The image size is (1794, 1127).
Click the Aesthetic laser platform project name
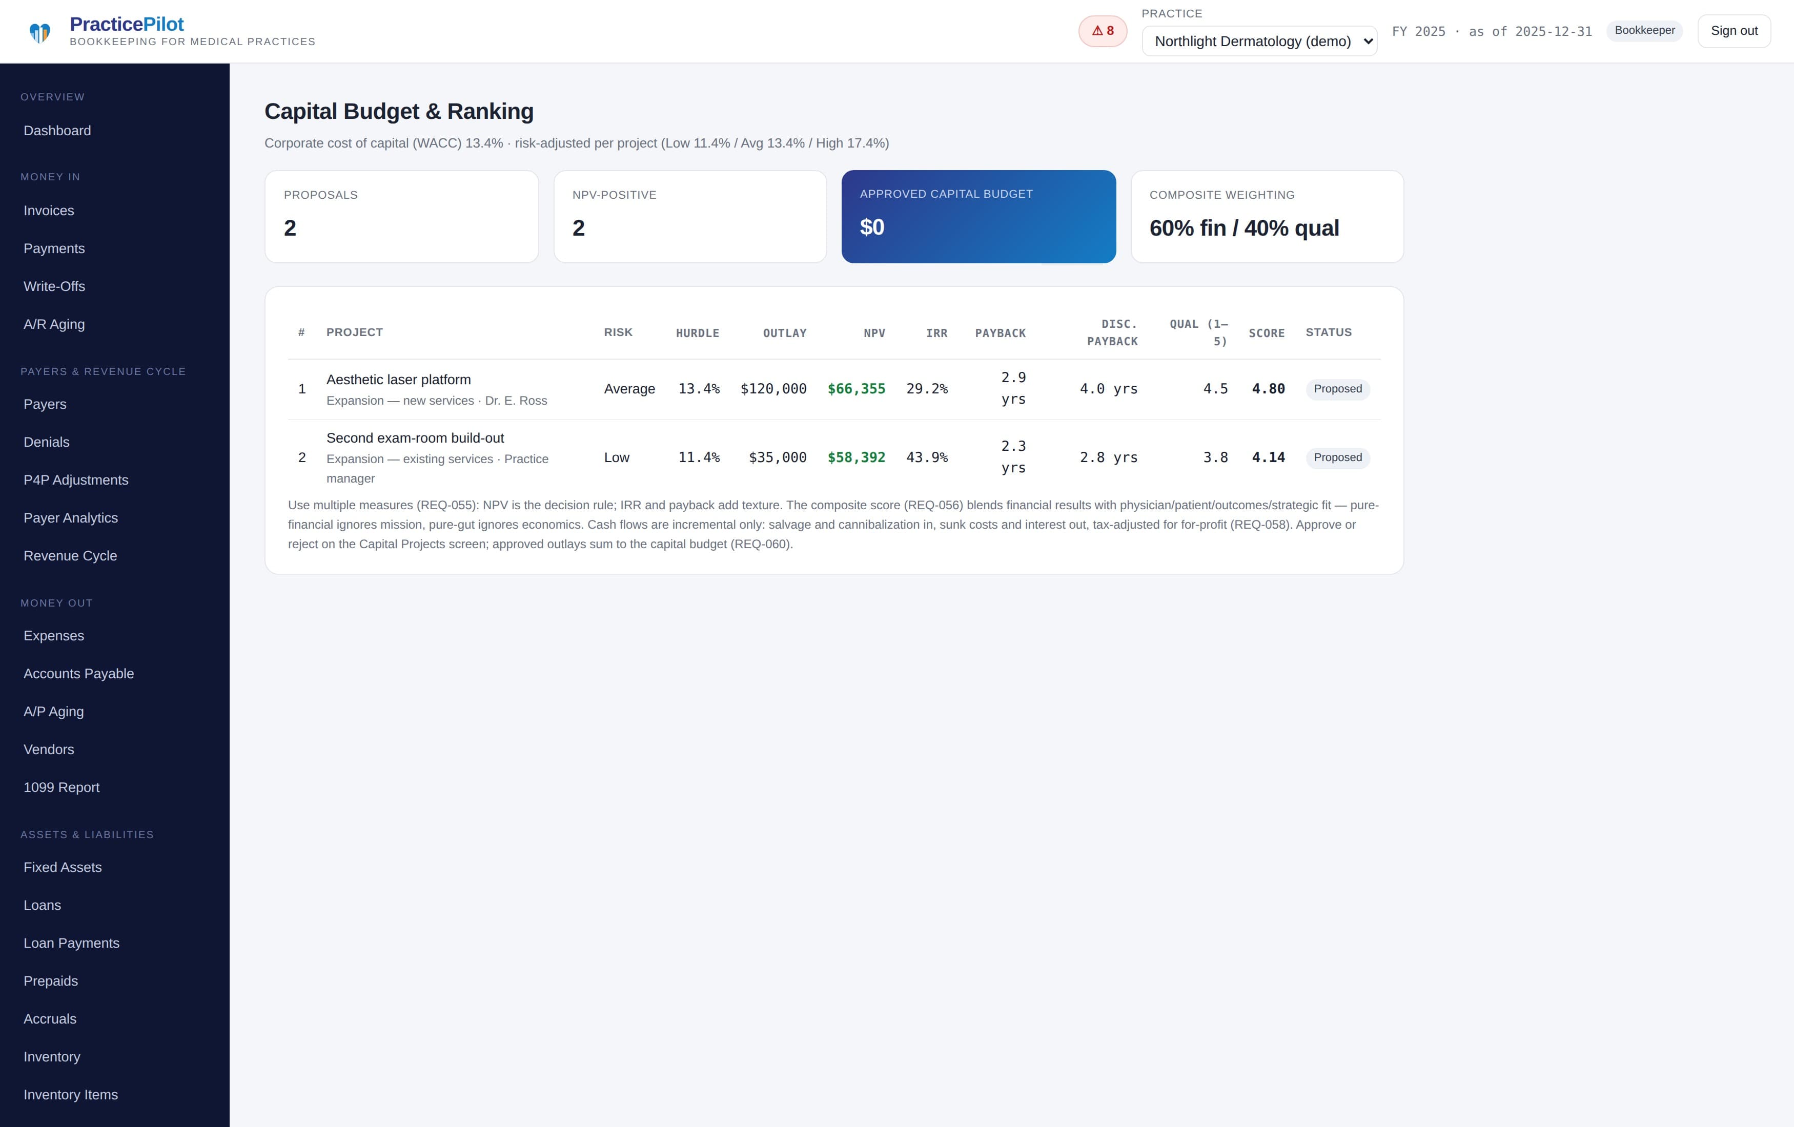coord(399,380)
